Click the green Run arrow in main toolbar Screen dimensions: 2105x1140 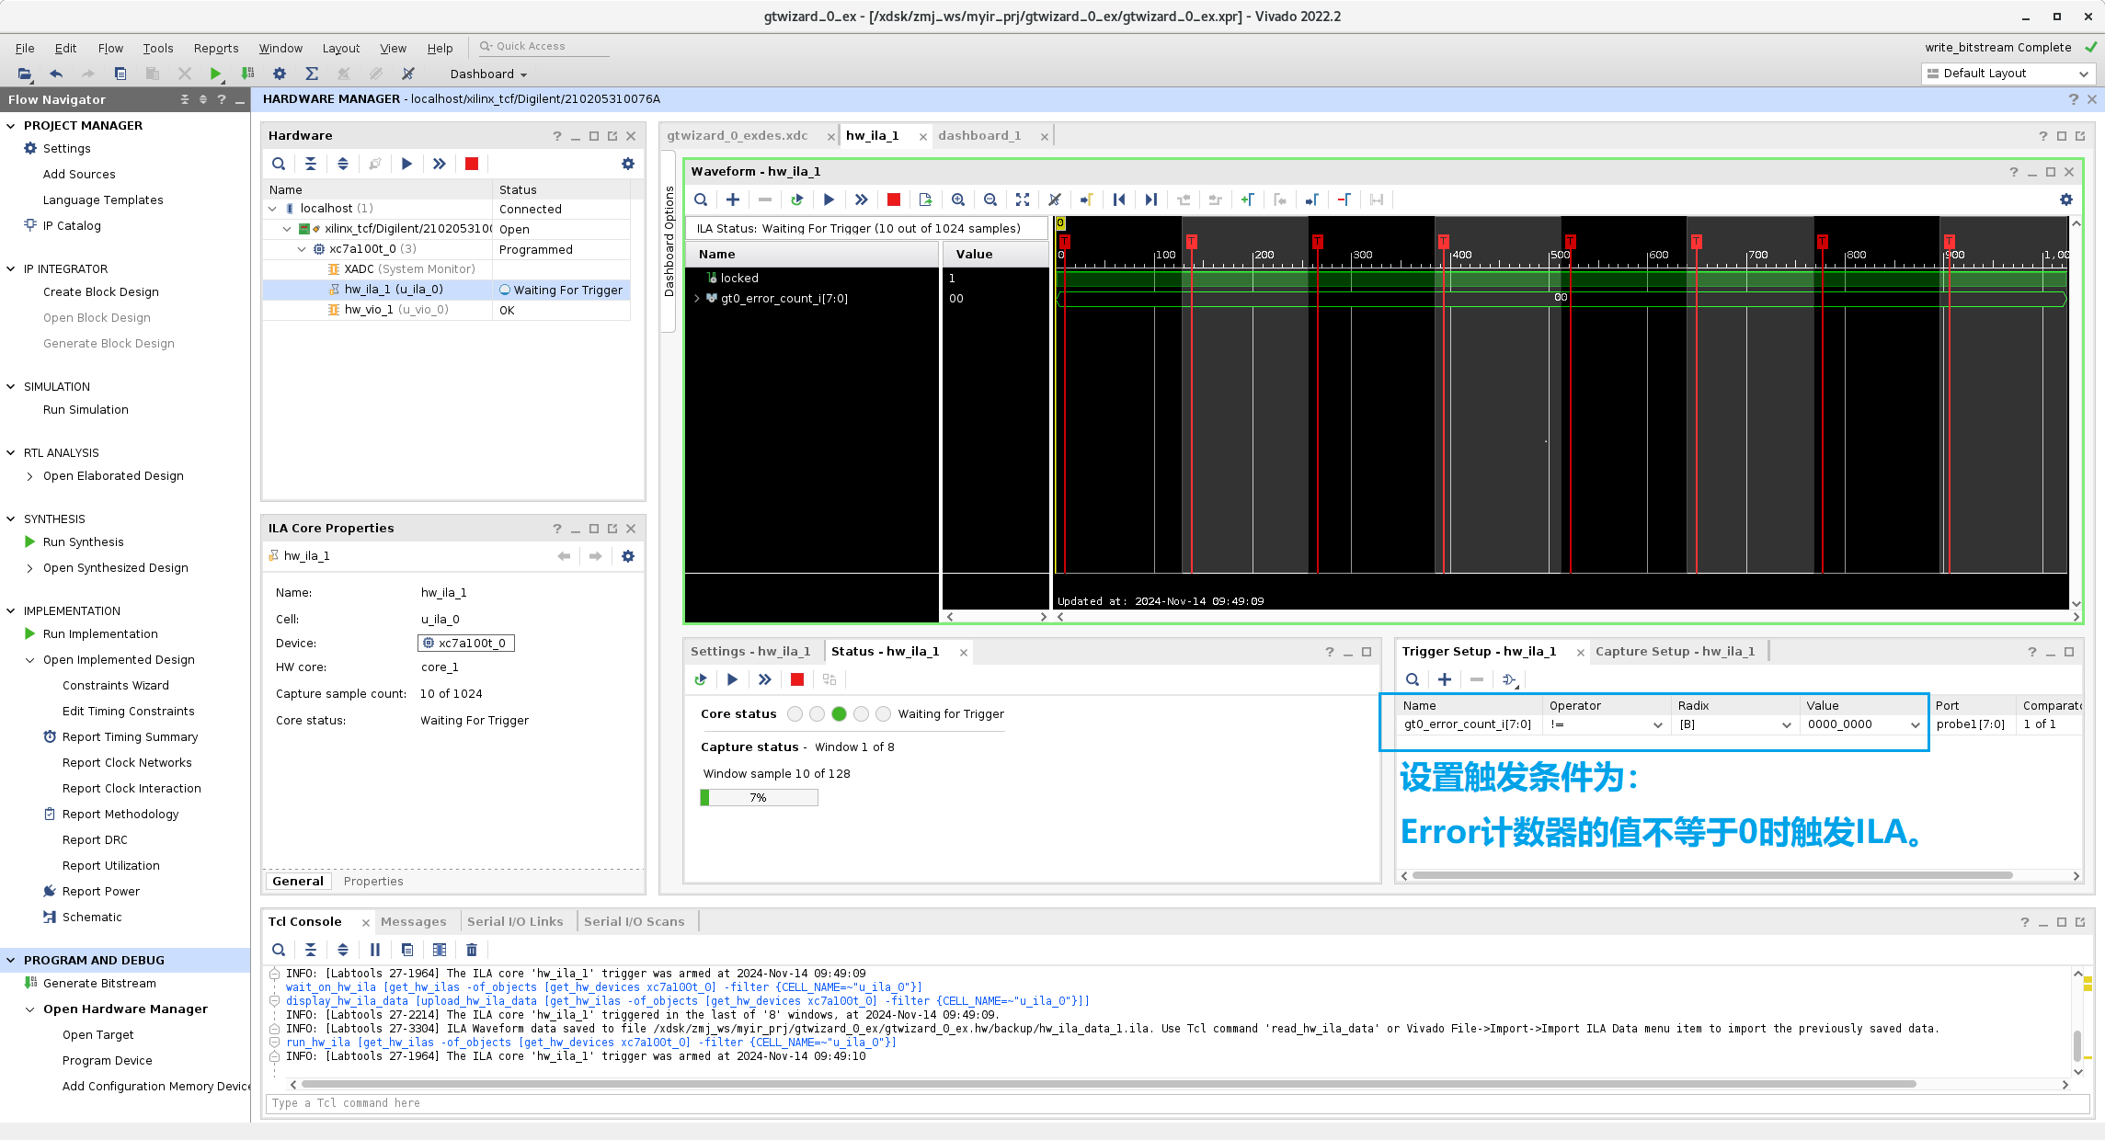pyautogui.click(x=215, y=74)
